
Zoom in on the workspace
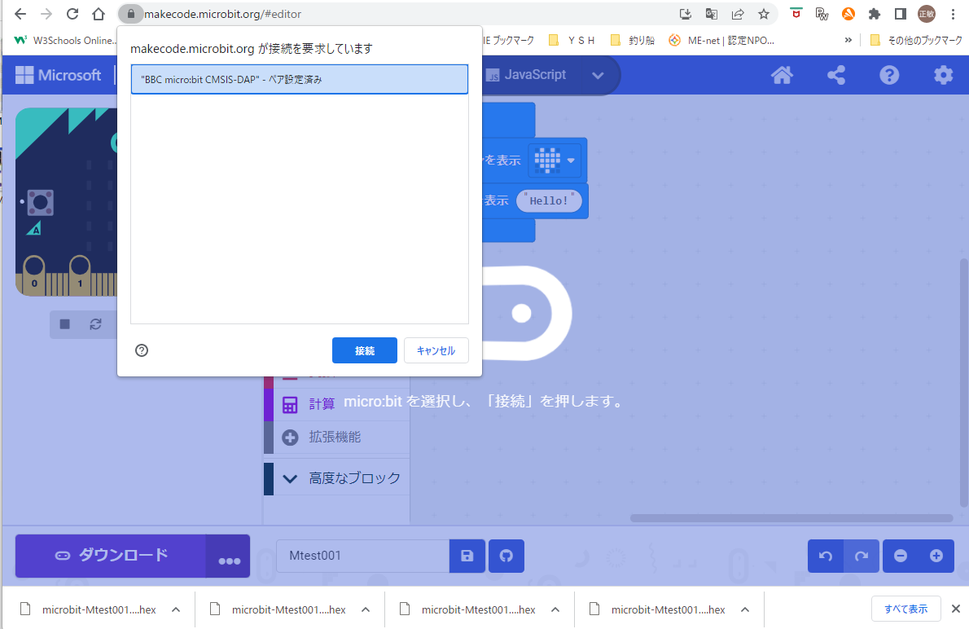pos(936,556)
